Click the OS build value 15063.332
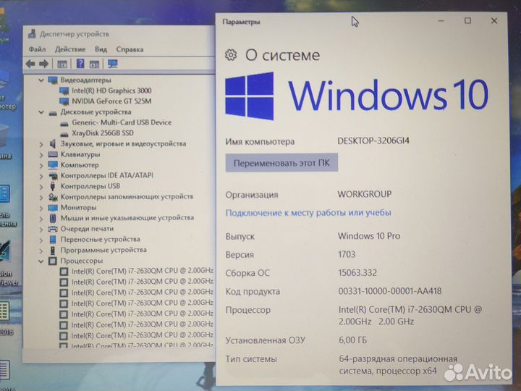521x391 pixels. pyautogui.click(x=357, y=273)
